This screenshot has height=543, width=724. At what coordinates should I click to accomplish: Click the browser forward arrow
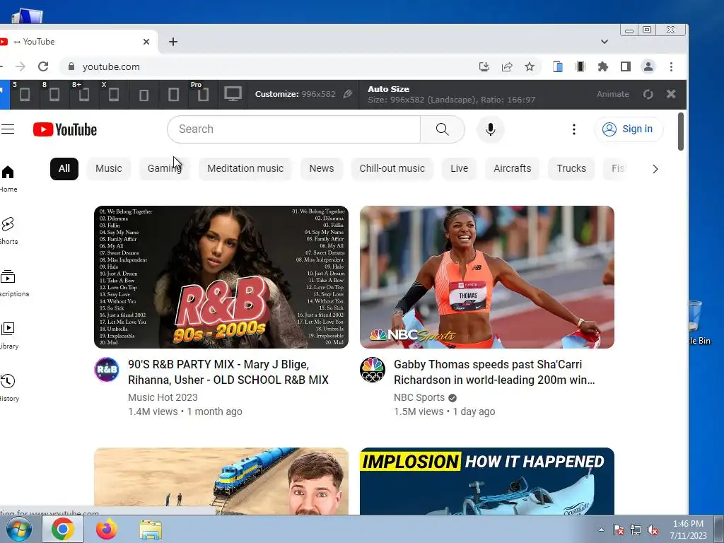tap(21, 66)
